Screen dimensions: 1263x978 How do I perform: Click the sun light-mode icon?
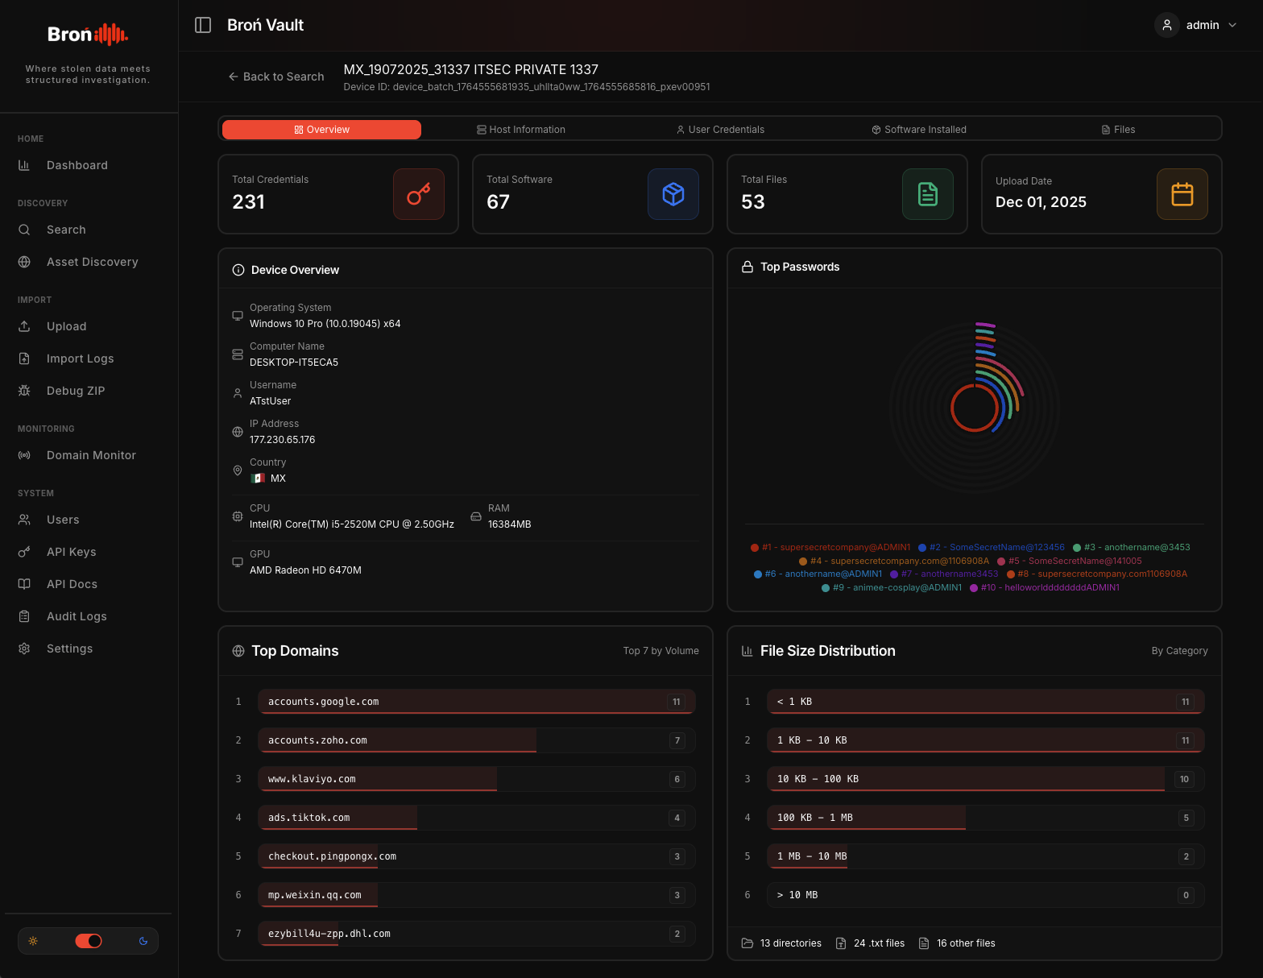pyautogui.click(x=33, y=941)
